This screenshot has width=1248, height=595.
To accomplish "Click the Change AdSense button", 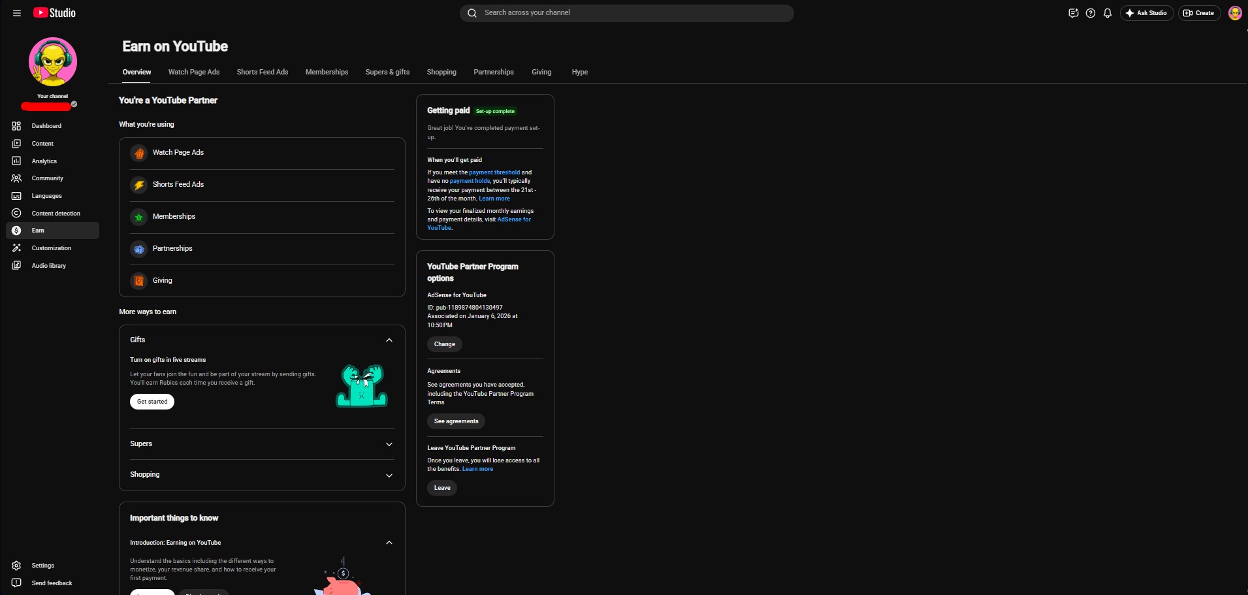I will [445, 344].
